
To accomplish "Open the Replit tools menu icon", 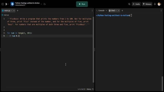I will click(6, 4).
